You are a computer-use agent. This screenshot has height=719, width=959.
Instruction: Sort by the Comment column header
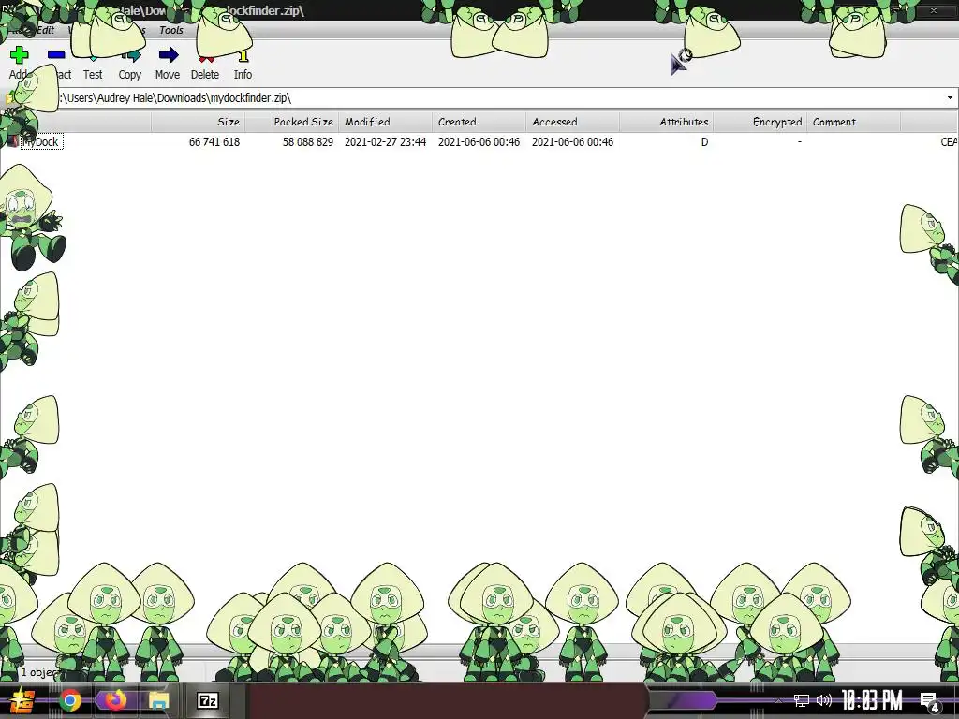[853, 122]
